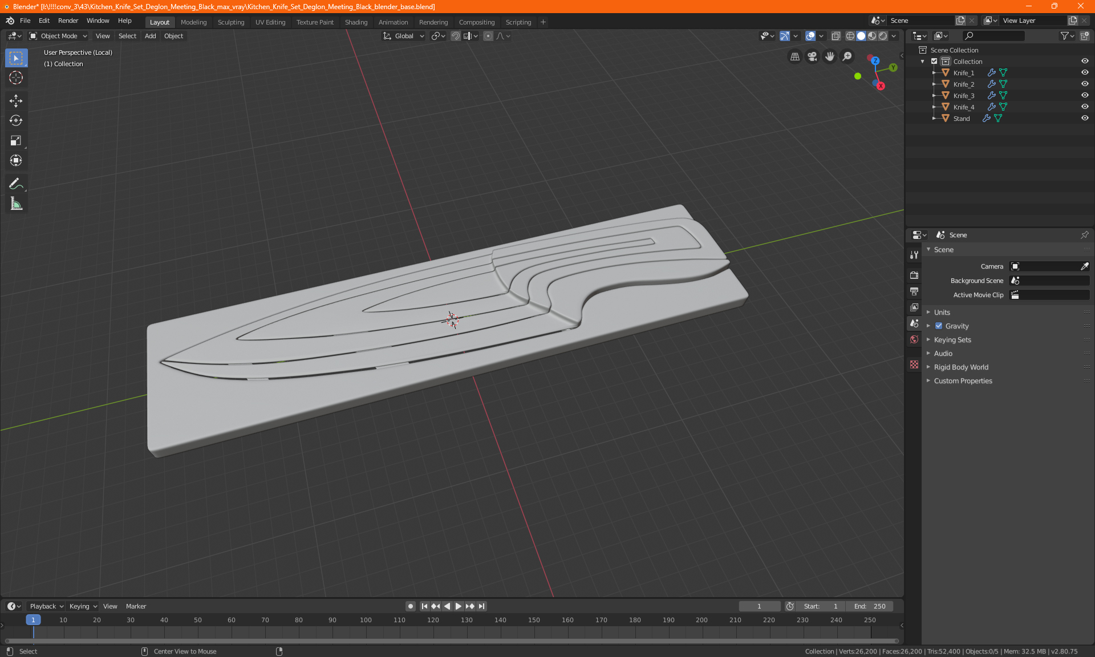Open the Render menu
This screenshot has height=657, width=1095.
click(68, 21)
